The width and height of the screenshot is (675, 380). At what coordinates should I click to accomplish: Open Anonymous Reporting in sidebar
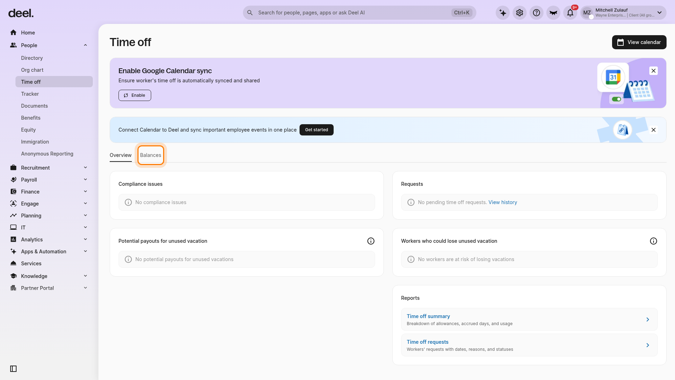pyautogui.click(x=47, y=154)
